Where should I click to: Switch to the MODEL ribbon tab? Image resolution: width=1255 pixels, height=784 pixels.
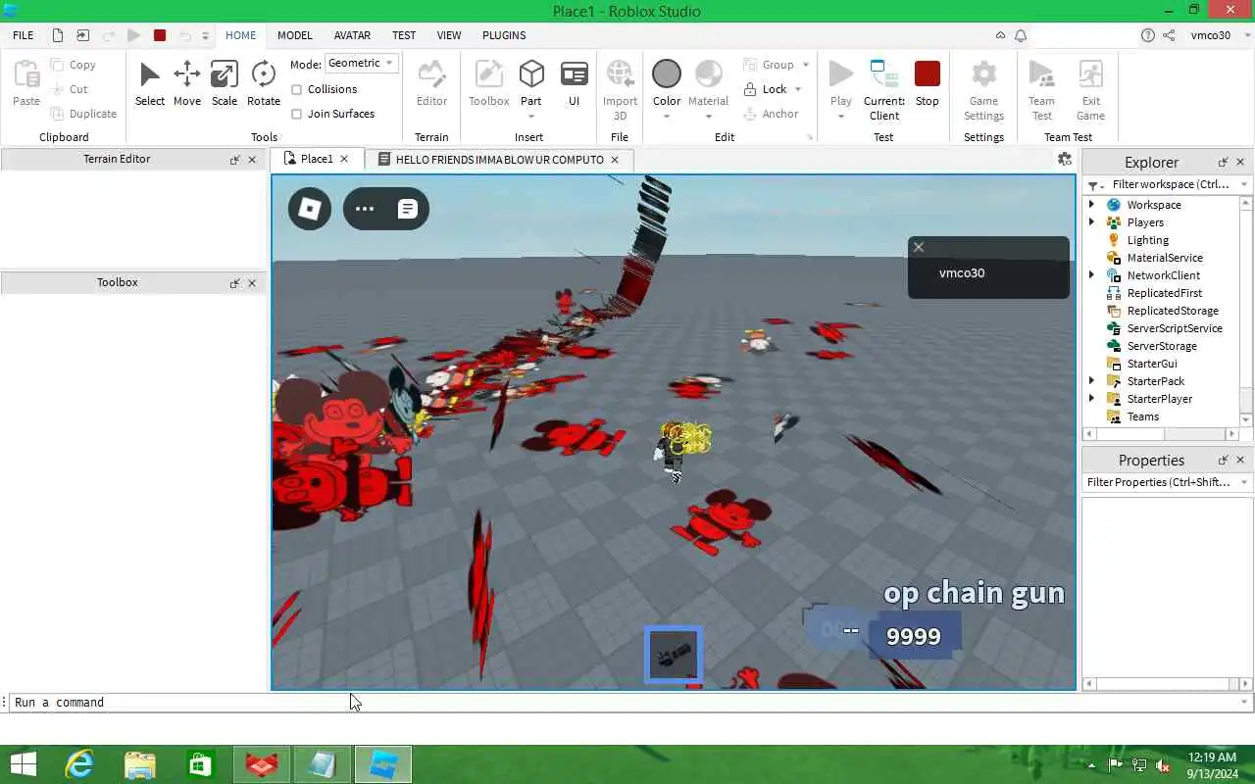294,35
